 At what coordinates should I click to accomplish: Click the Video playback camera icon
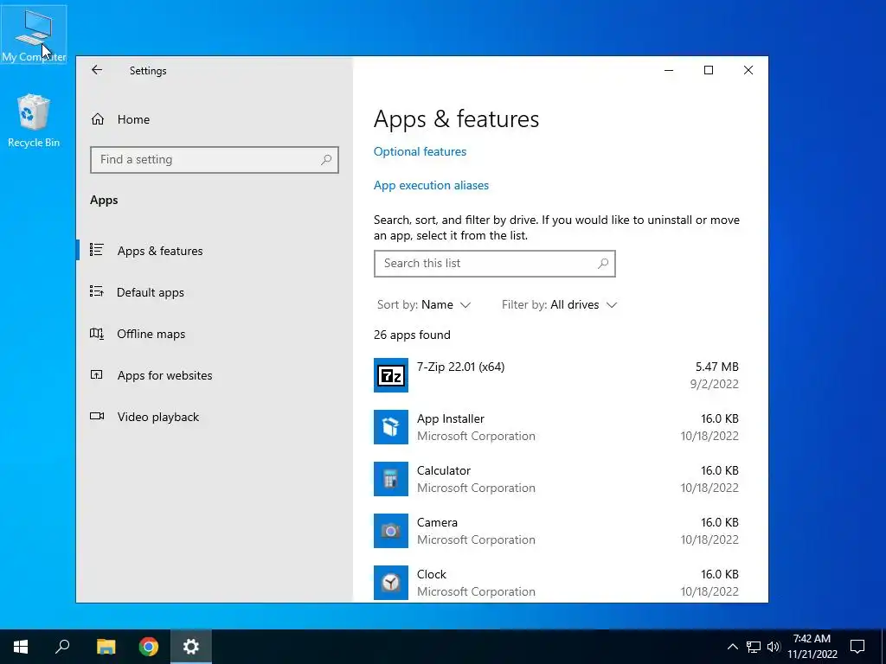click(97, 416)
